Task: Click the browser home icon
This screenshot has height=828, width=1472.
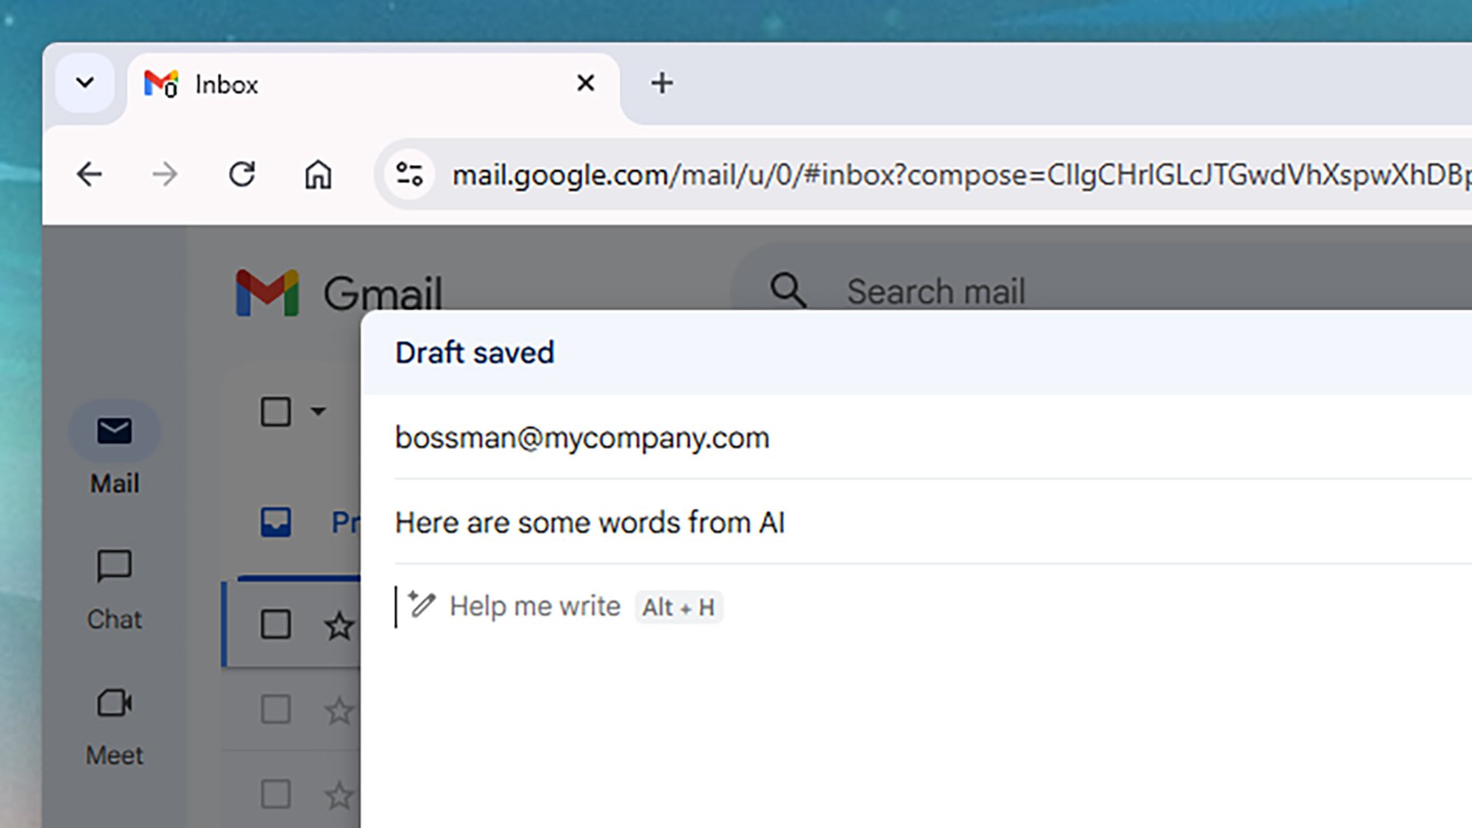Action: tap(318, 174)
